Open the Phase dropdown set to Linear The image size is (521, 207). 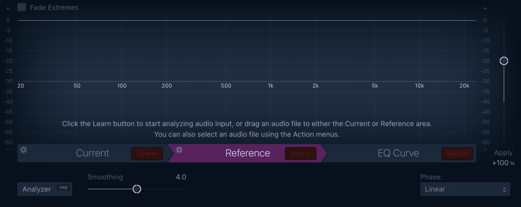click(x=465, y=189)
